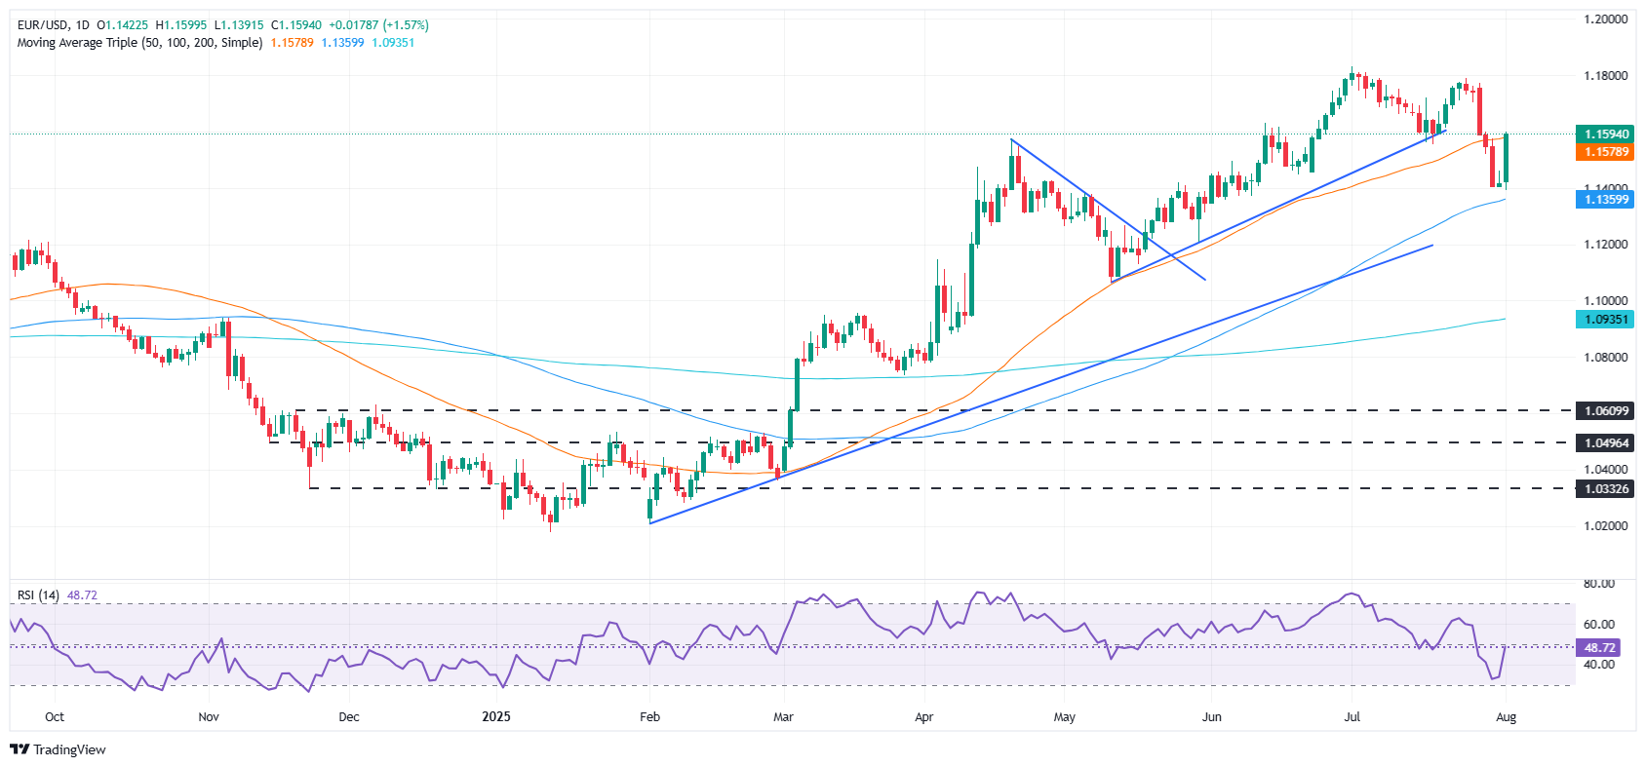Click the Oct label on time axis

(55, 717)
